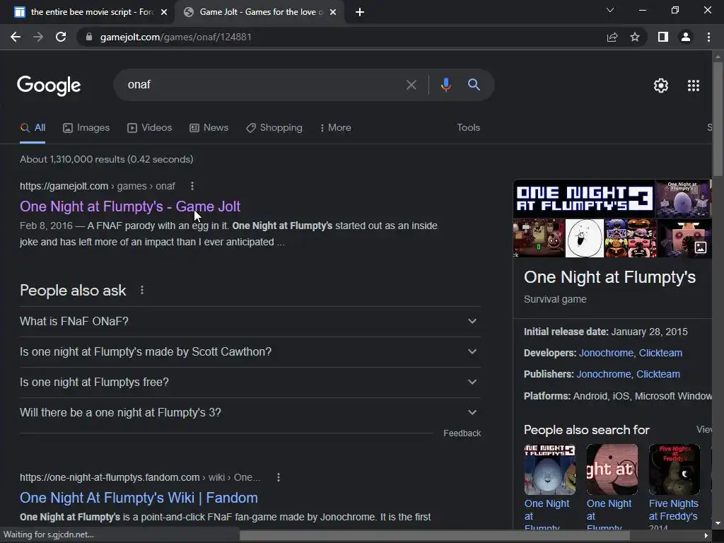Open Clickteam publisher link
Viewport: 724px width, 543px height.
click(x=658, y=374)
